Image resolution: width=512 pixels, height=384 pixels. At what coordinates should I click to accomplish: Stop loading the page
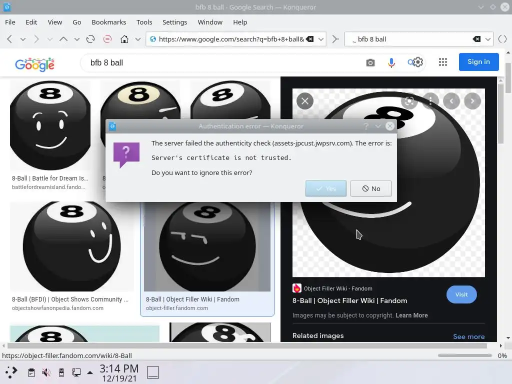107,39
